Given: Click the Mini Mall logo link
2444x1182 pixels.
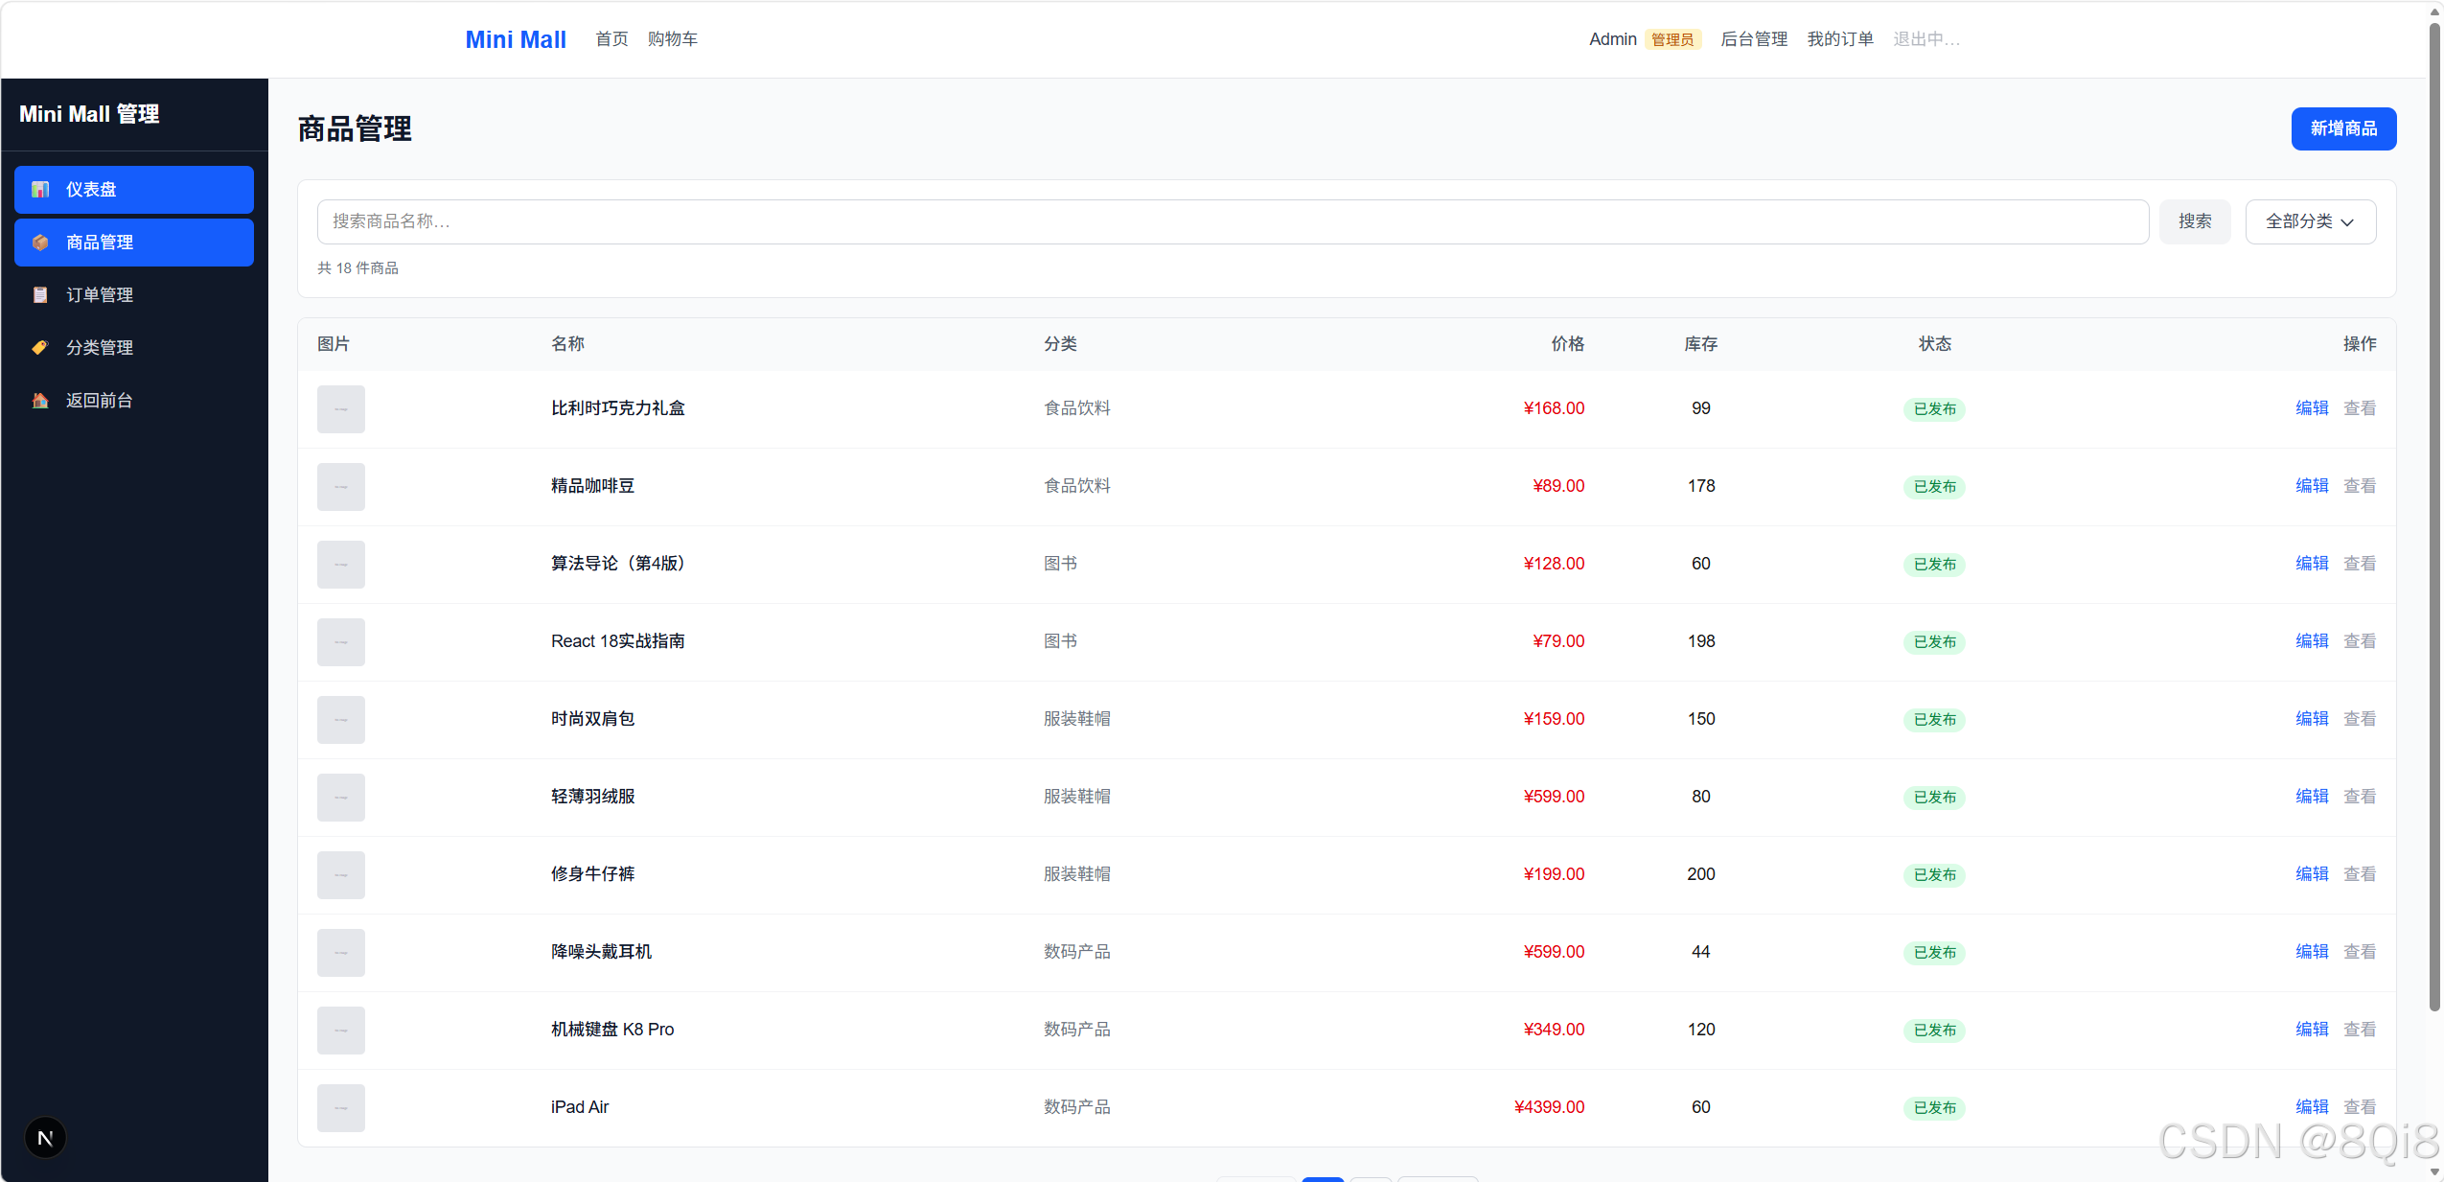Looking at the screenshot, I should (x=516, y=39).
